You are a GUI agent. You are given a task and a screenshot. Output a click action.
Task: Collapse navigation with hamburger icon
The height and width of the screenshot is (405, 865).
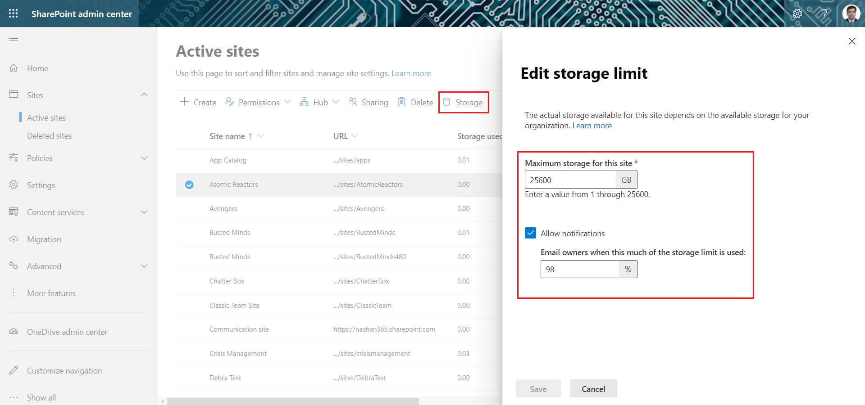[14, 41]
